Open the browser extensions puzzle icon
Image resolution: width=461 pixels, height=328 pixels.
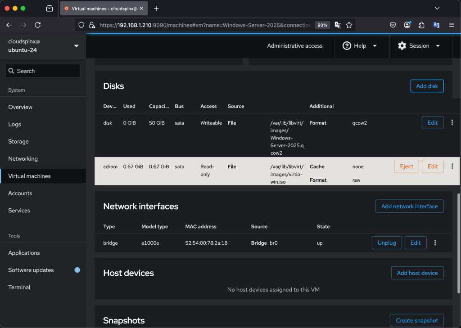(x=421, y=25)
